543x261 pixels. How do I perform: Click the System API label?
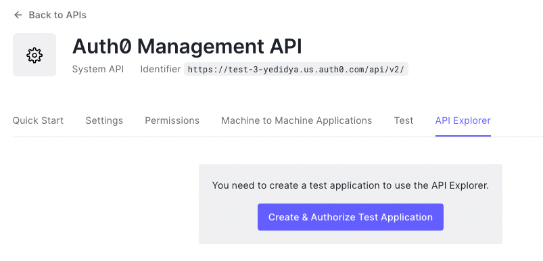point(98,69)
